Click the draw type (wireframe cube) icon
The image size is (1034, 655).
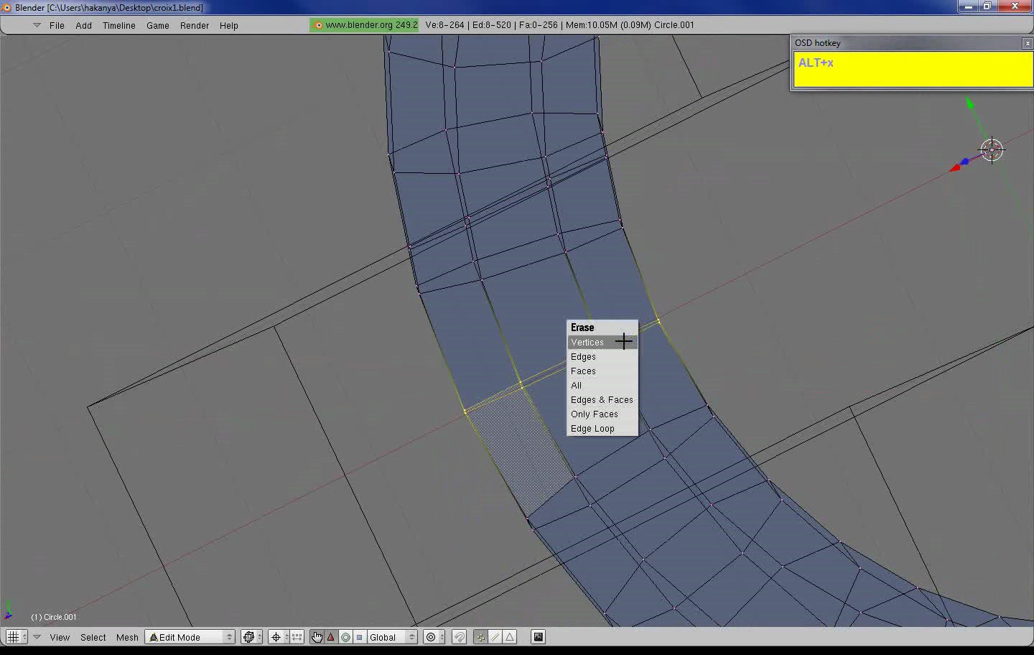tap(249, 637)
